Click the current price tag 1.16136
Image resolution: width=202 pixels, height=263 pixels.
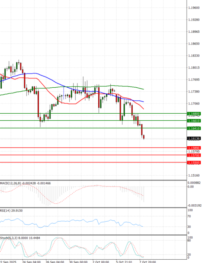tap(194, 138)
